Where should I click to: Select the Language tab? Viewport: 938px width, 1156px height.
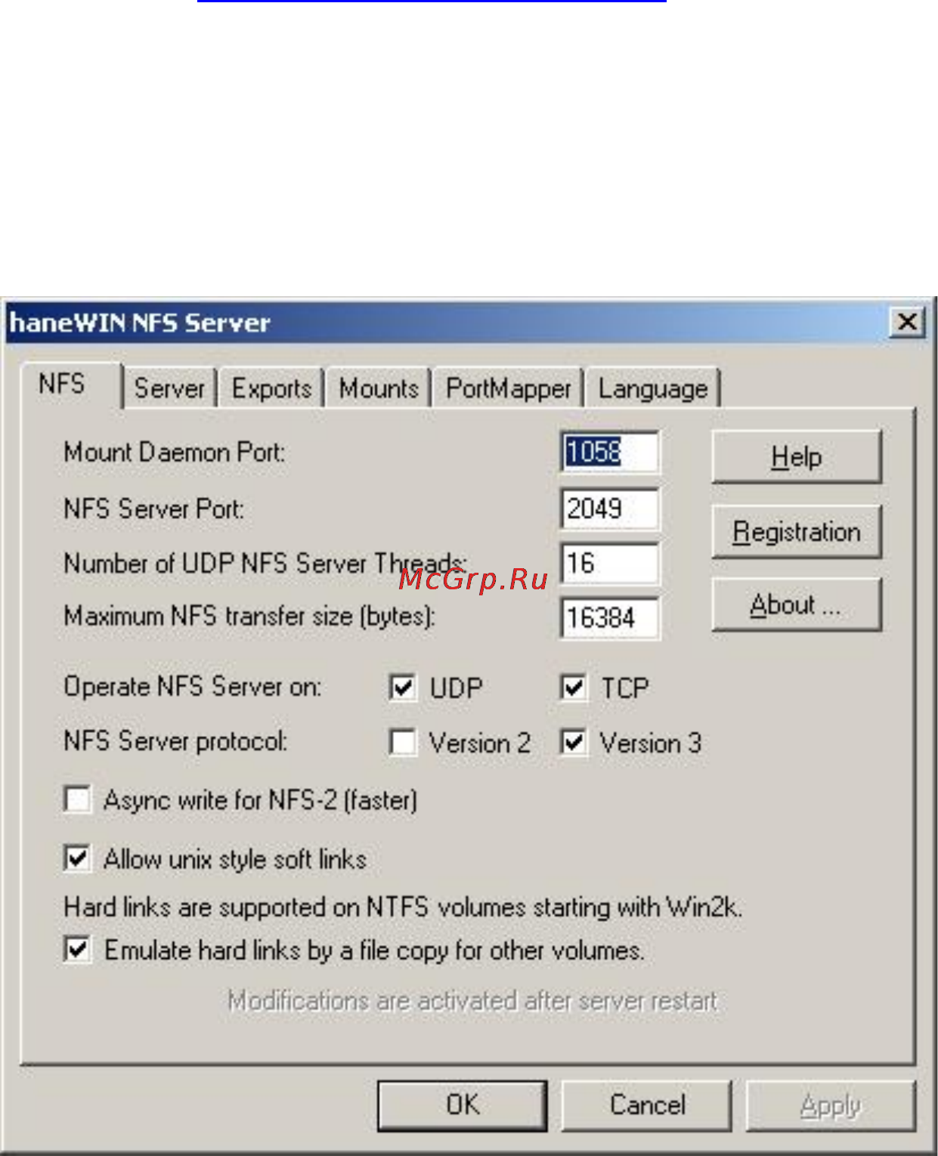tap(653, 388)
